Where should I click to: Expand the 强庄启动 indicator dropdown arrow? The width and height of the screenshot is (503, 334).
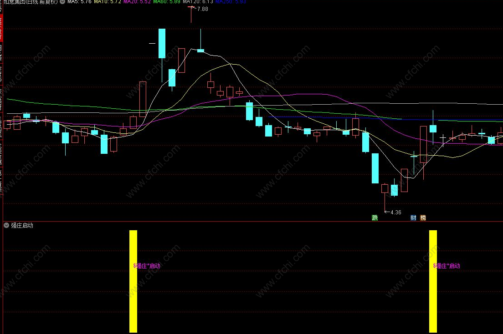click(x=6, y=225)
